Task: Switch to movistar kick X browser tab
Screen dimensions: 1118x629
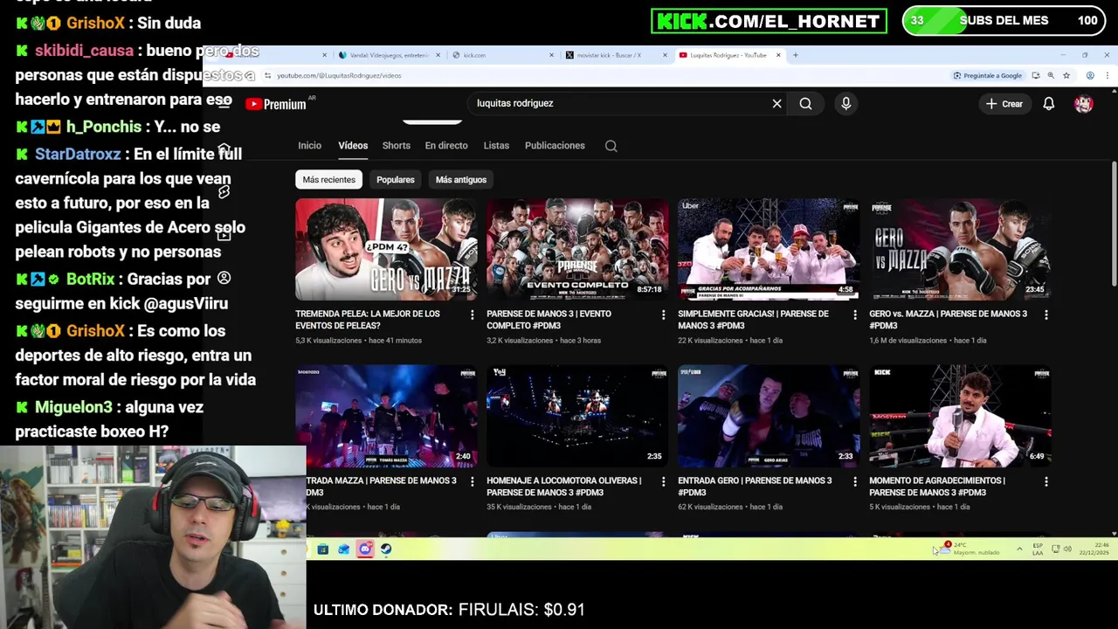Action: (615, 55)
